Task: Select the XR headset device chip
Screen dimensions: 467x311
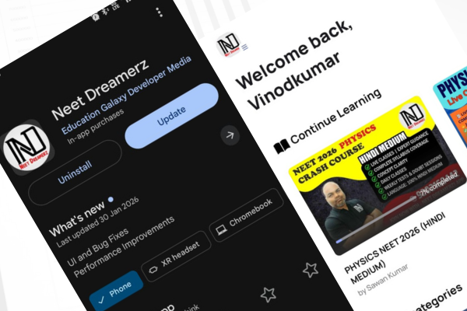Action: coord(177,257)
